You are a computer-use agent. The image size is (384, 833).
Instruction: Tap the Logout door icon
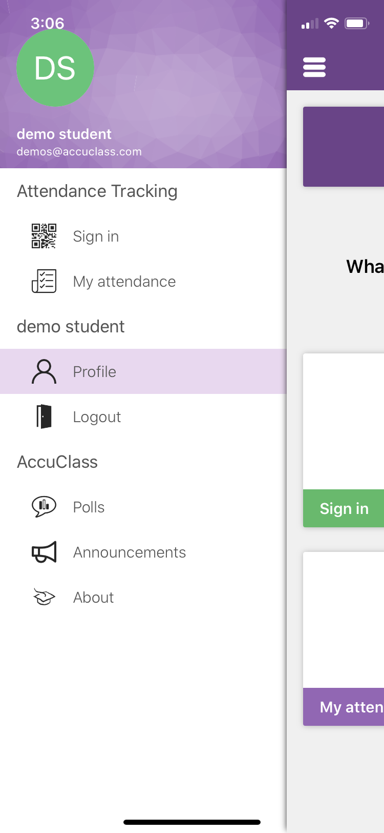[44, 417]
